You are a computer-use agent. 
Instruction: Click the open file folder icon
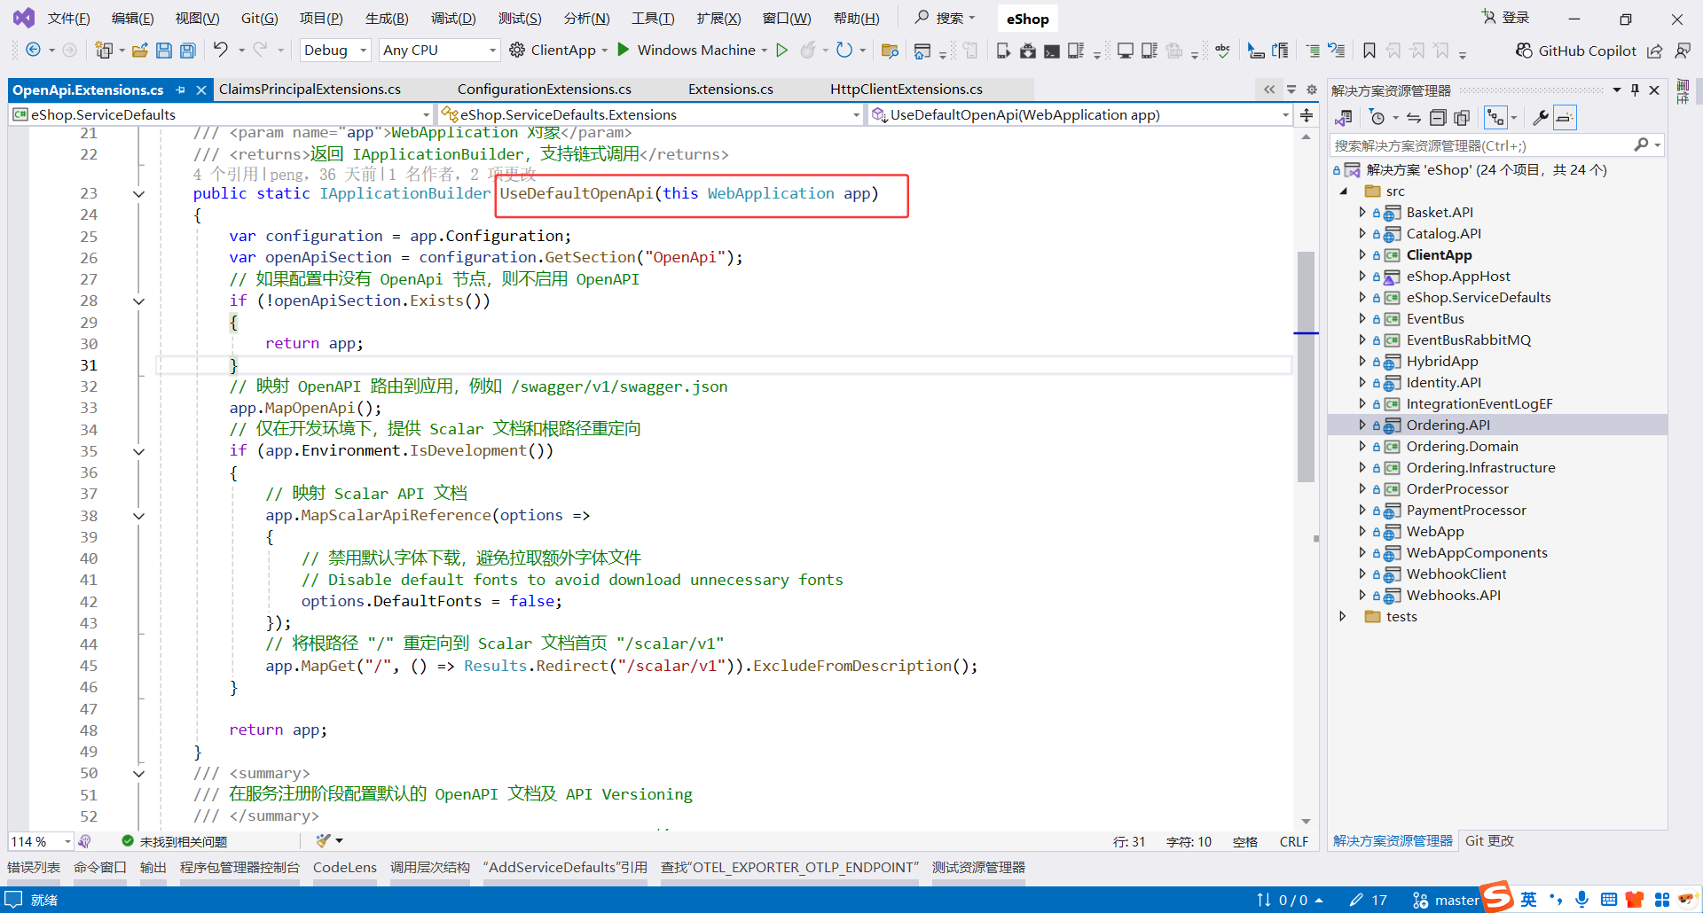click(139, 51)
